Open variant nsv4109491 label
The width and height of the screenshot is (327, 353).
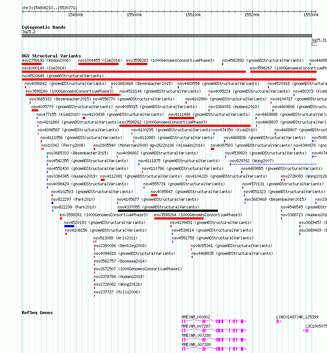pyautogui.click(x=211, y=222)
